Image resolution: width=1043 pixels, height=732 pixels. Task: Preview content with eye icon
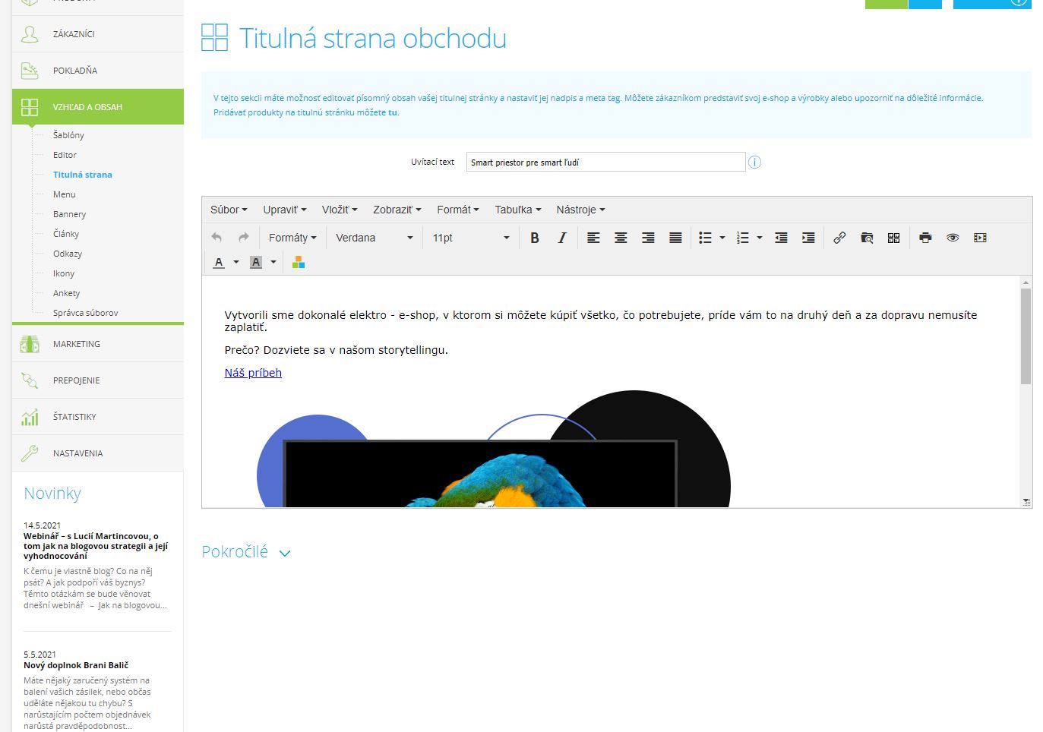(x=953, y=238)
